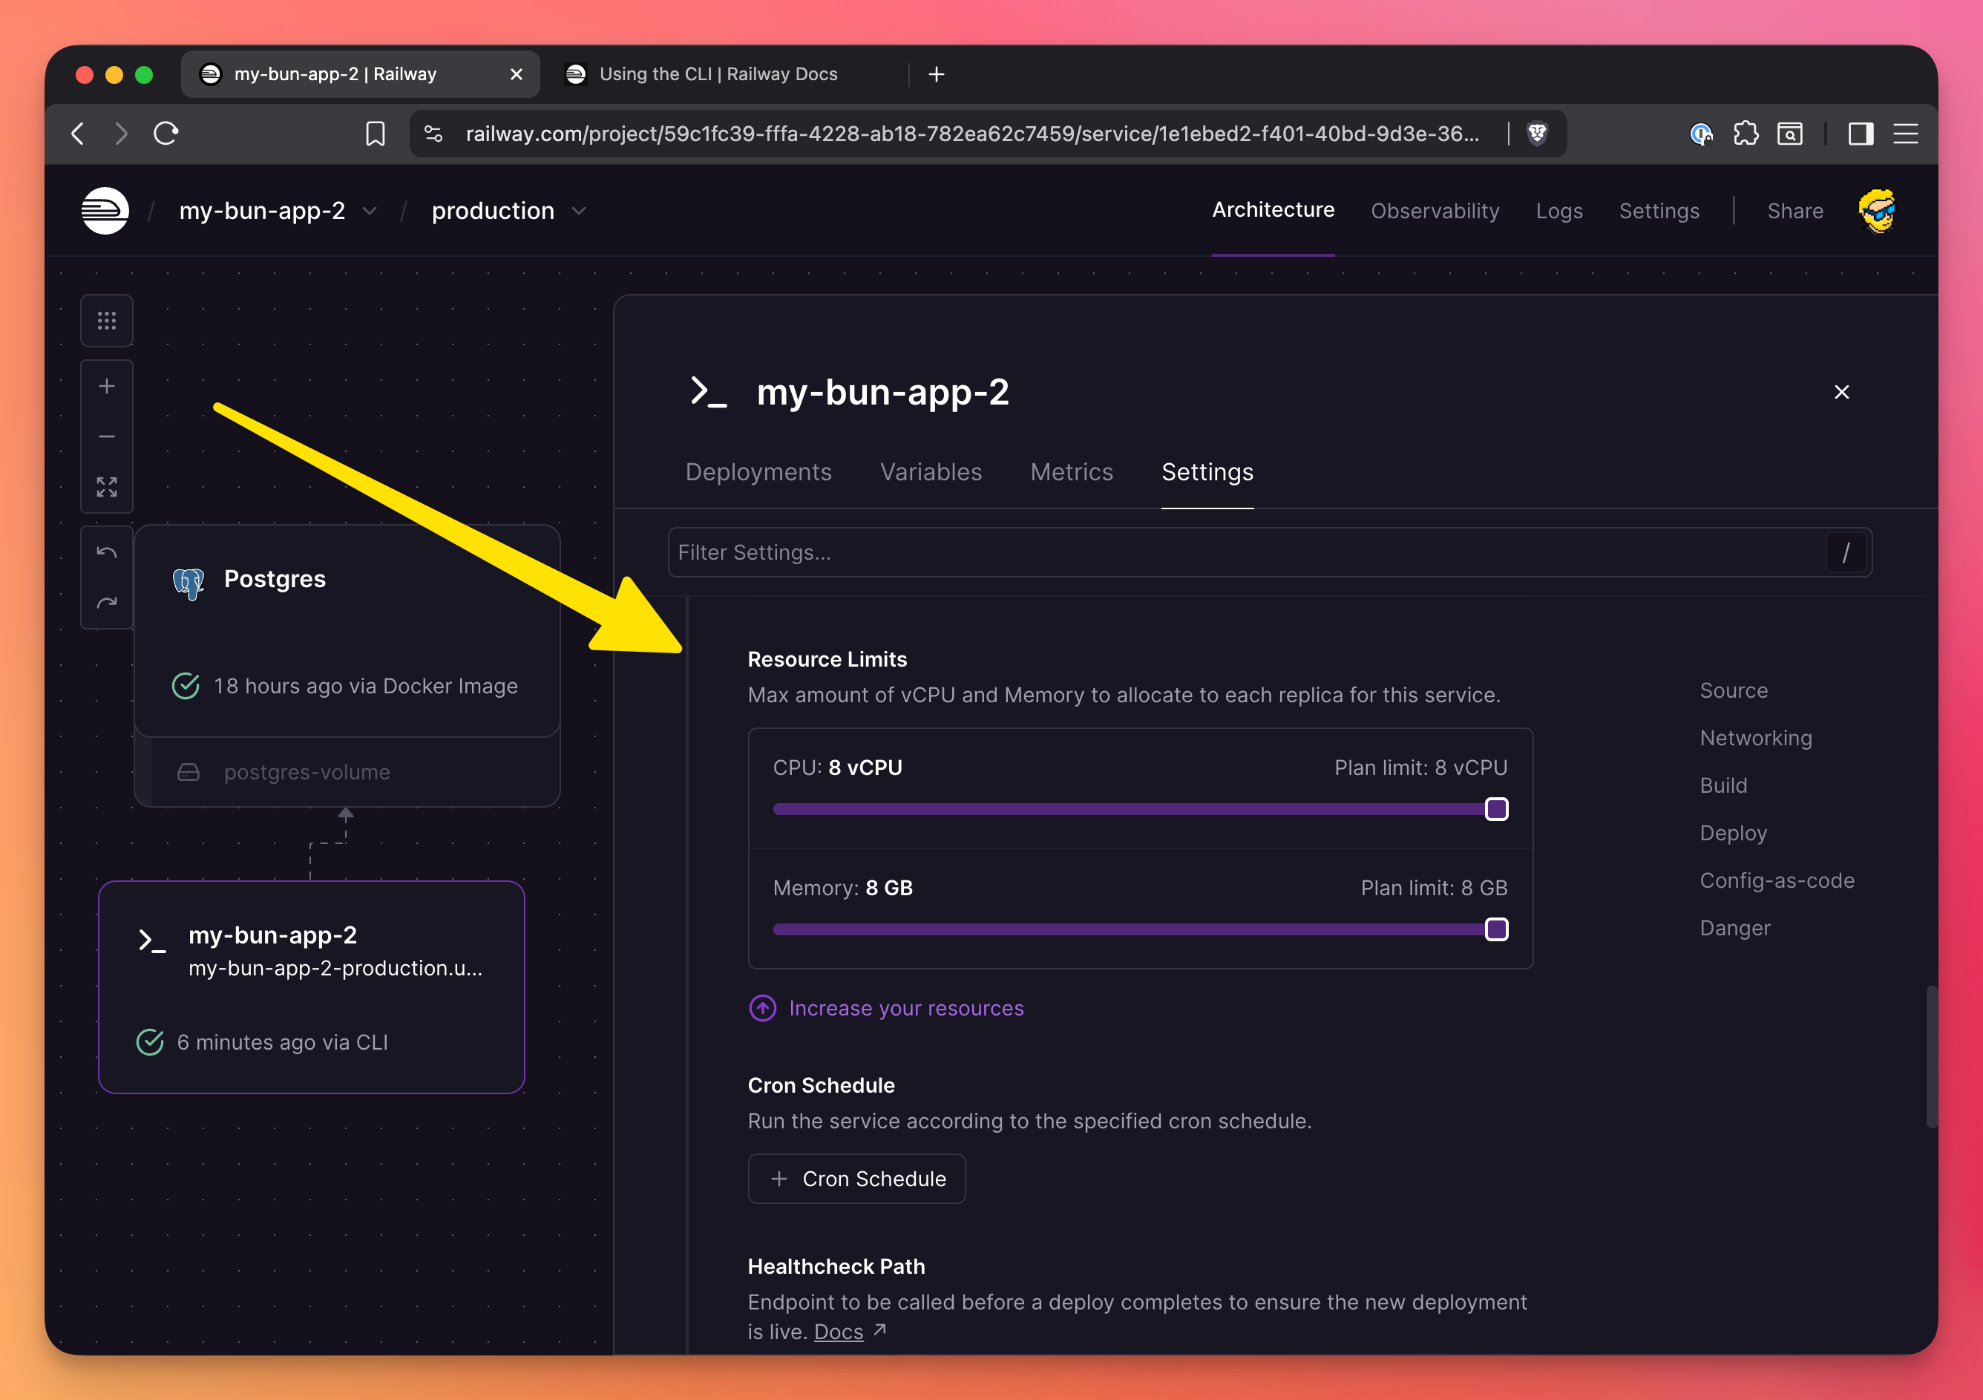
Task: Open the browser hamburger menu
Action: pos(1905,134)
